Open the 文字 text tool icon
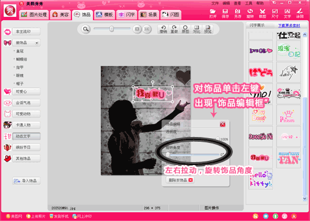Image resolution: width=310 pixels, height=221 pixels. [287, 13]
